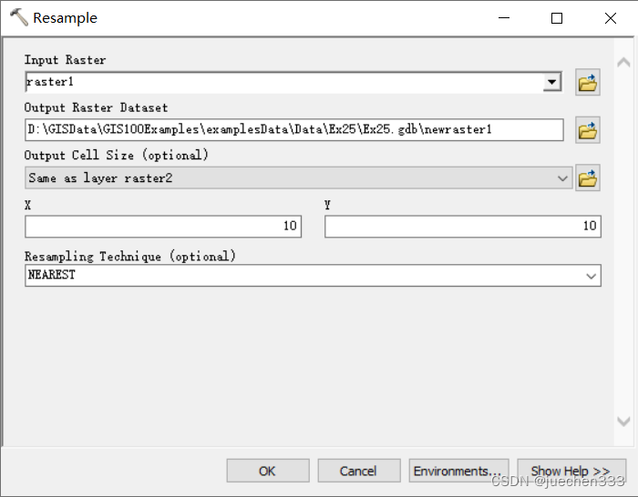The image size is (638, 497).
Task: Open the Output Cell Size dropdown
Action: pyautogui.click(x=563, y=178)
